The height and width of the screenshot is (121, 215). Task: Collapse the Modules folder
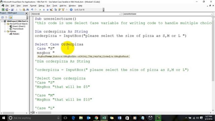coord(5,31)
